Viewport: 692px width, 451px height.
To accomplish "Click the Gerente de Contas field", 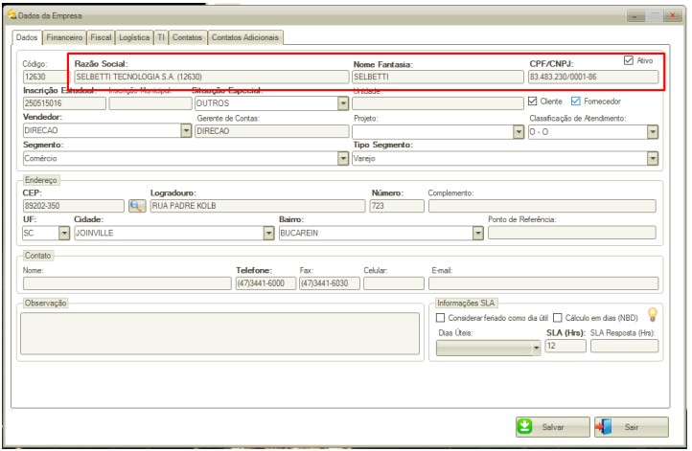I will pos(272,131).
